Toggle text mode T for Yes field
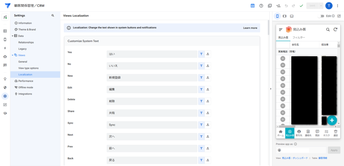The height and width of the screenshot is (166, 344). (201, 54)
